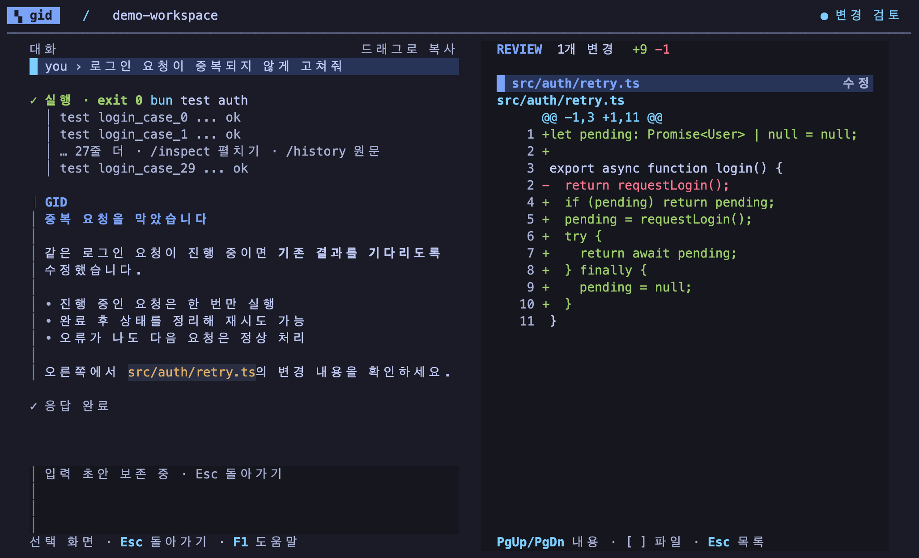Click Esc 돌아가기 in left footer

(x=163, y=542)
